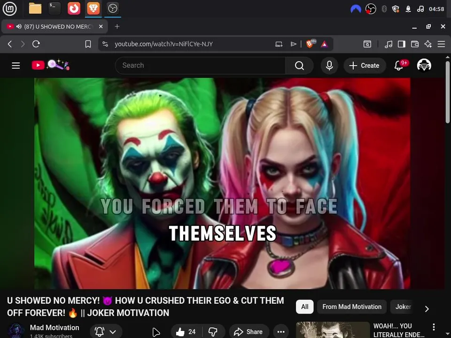Search with your voice microphone button
451x338 pixels.
point(329,66)
